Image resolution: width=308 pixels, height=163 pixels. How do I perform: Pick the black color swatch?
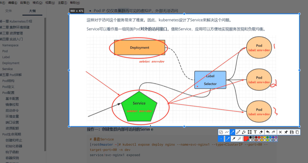click(250, 137)
